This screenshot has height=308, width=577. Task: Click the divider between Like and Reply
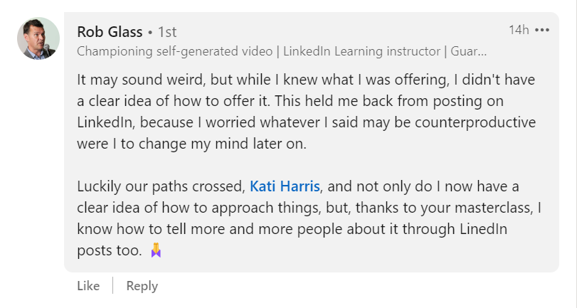tap(113, 286)
